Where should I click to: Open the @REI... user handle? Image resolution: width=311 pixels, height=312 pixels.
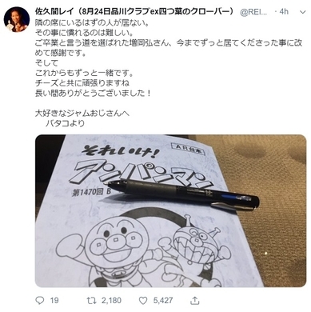click(x=254, y=12)
